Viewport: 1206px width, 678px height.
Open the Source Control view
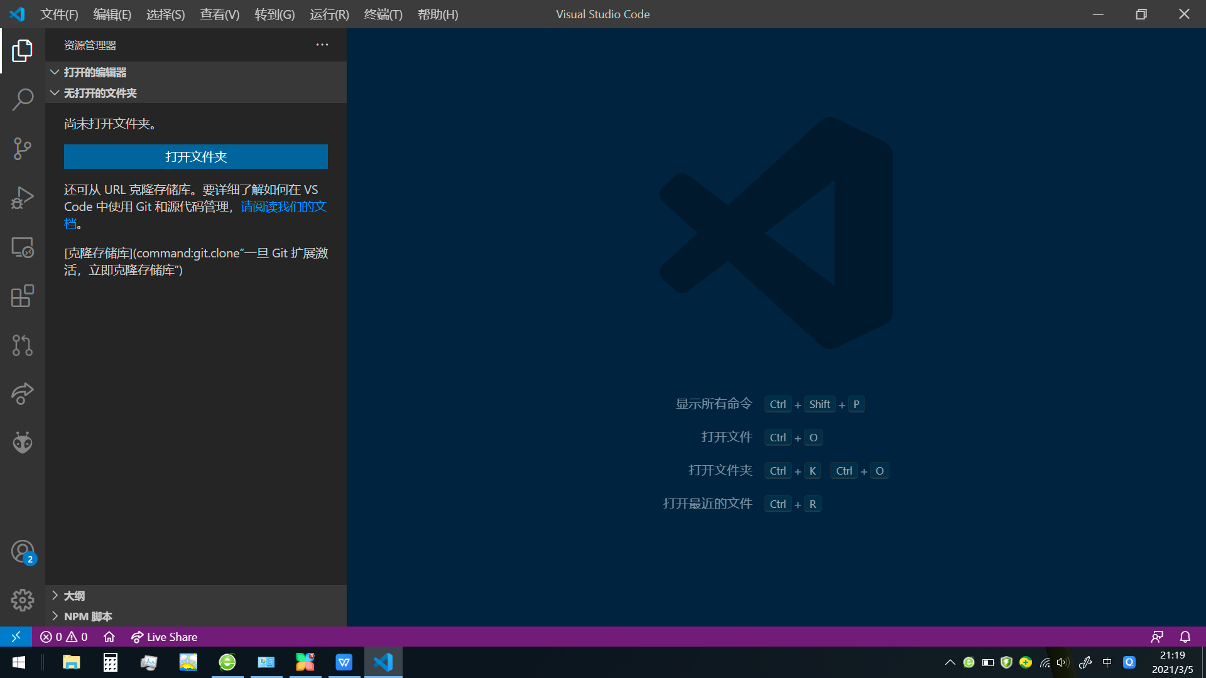tap(23, 149)
